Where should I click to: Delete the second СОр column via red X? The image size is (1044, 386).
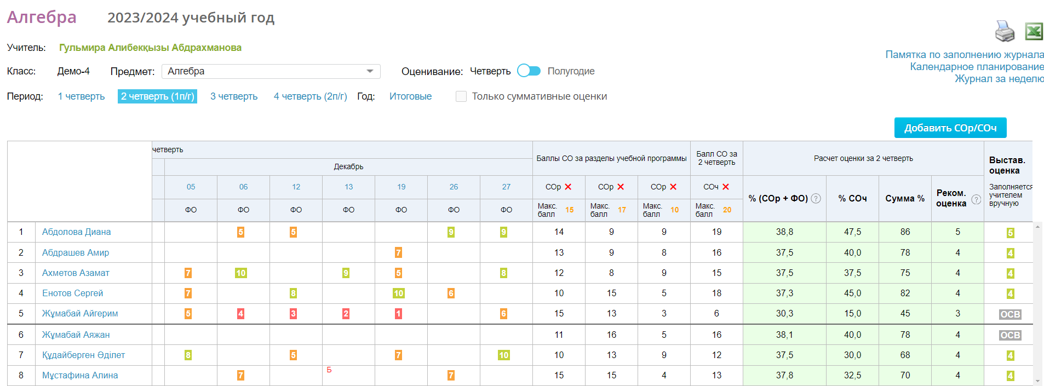point(621,187)
